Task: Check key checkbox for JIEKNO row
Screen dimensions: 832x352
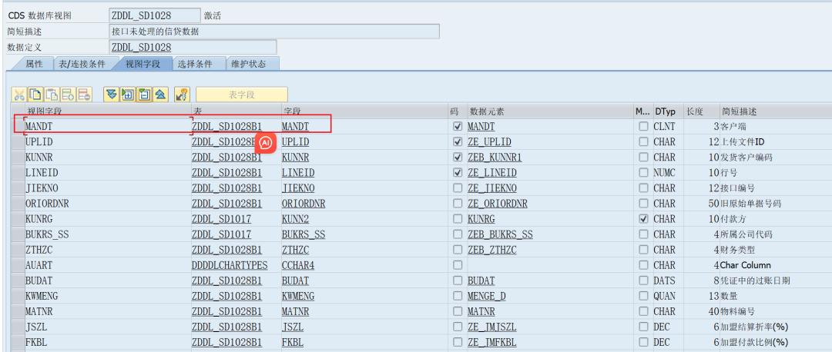Action: point(458,188)
